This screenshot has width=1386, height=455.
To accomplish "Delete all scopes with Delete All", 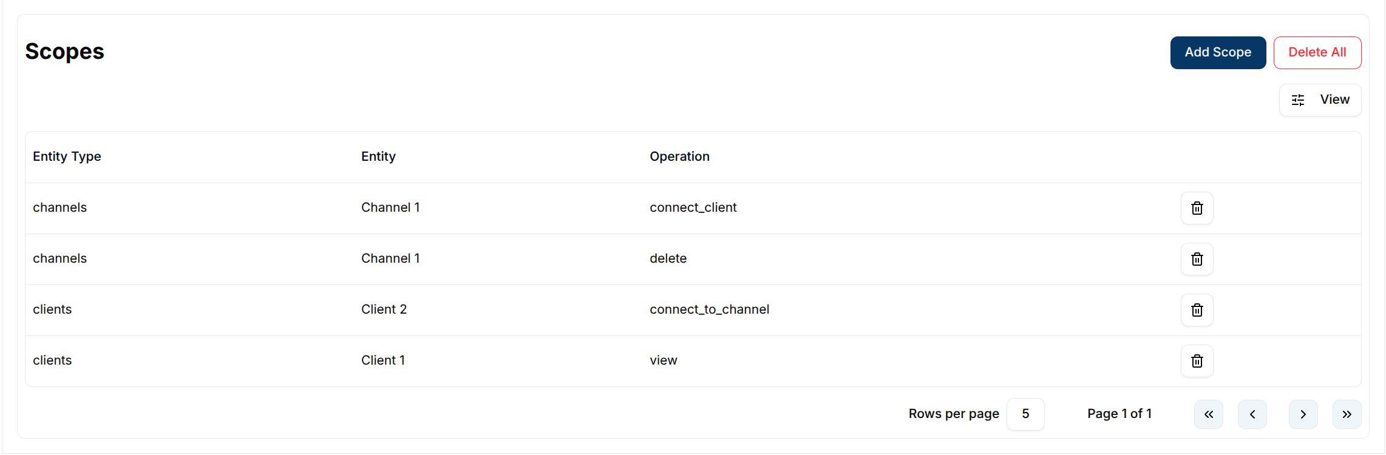I will (1317, 52).
